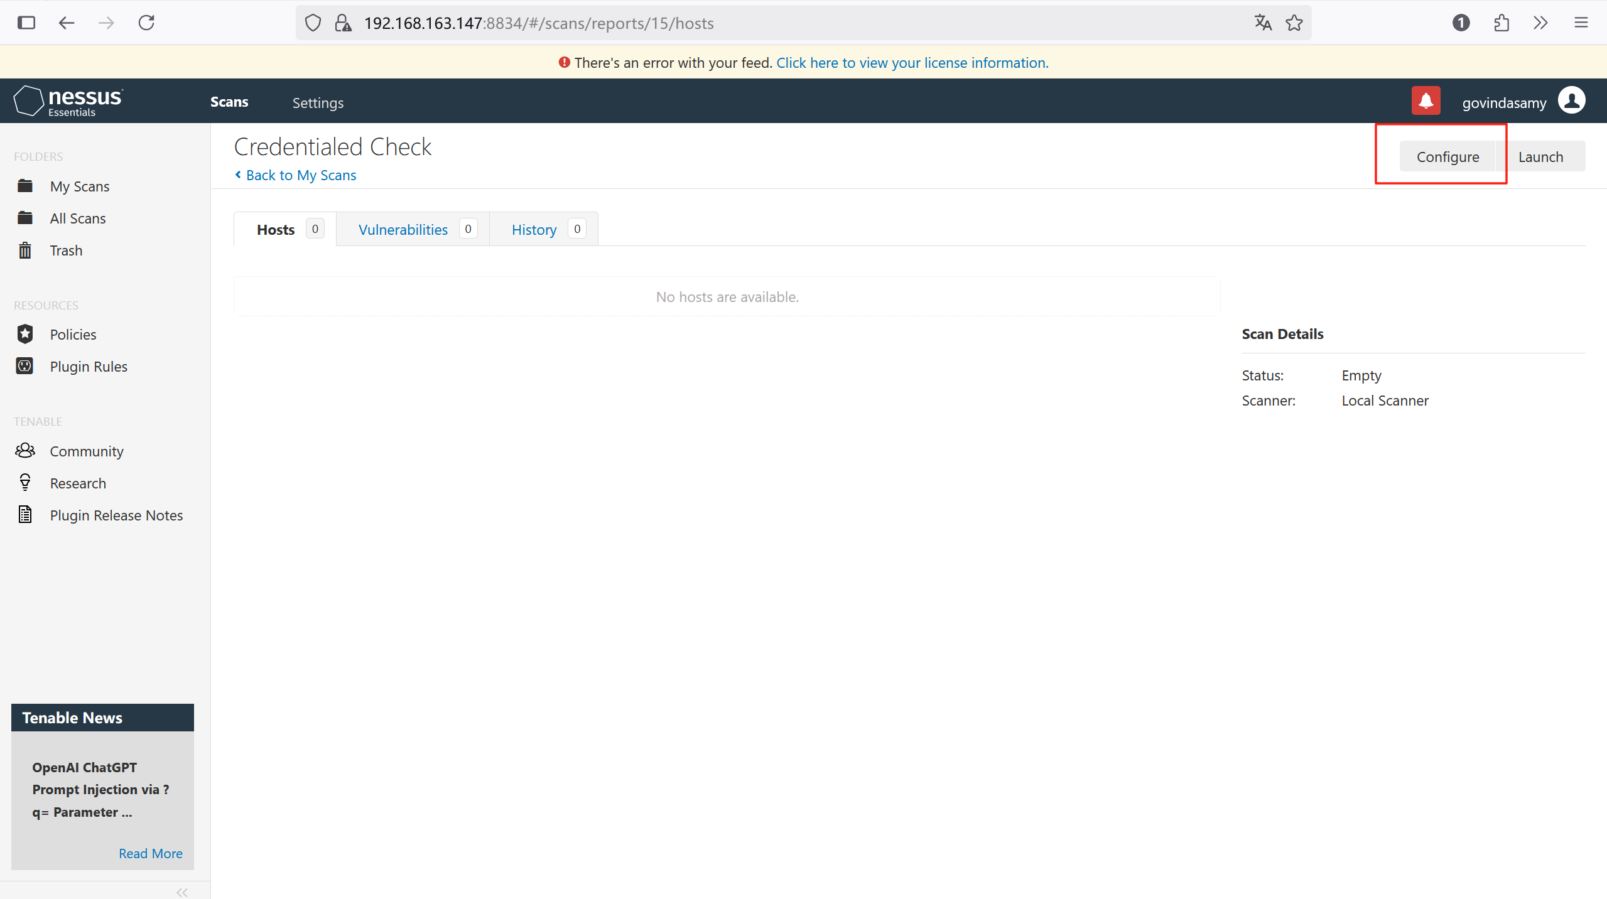Screen dimensions: 1607x899
Task: Click the Trash bin icon
Action: (x=25, y=250)
